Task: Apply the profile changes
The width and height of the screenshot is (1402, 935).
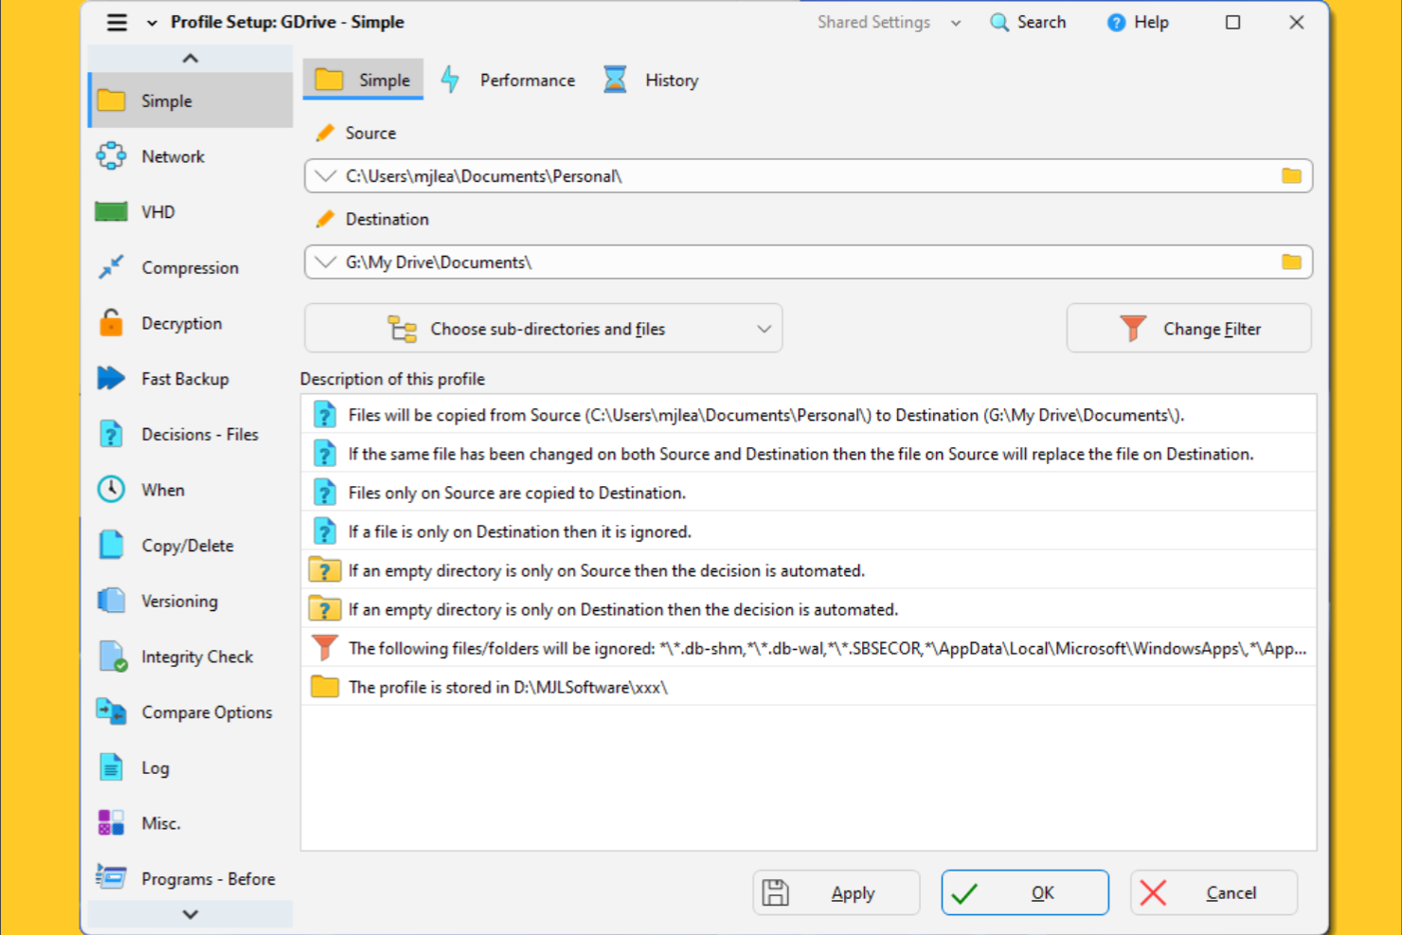Action: tap(836, 891)
